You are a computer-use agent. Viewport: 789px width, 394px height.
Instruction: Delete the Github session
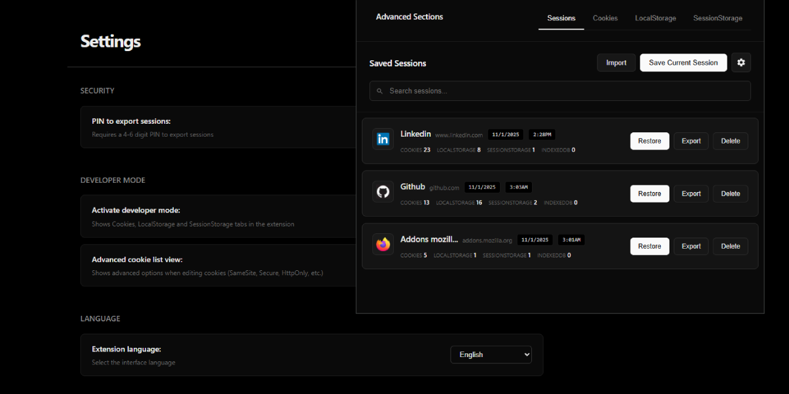[730, 194]
